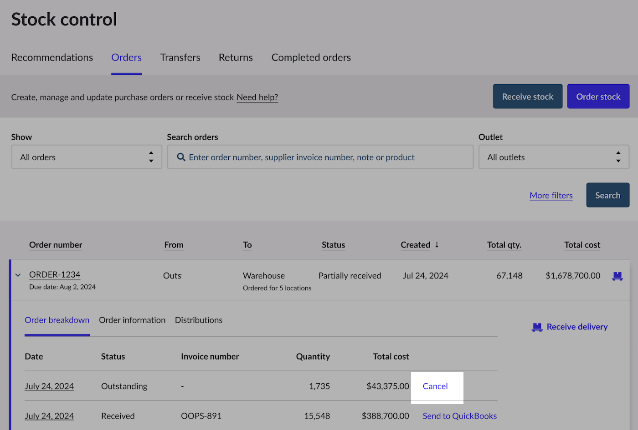Open the Completed orders tab
This screenshot has width=638, height=430.
tap(311, 57)
